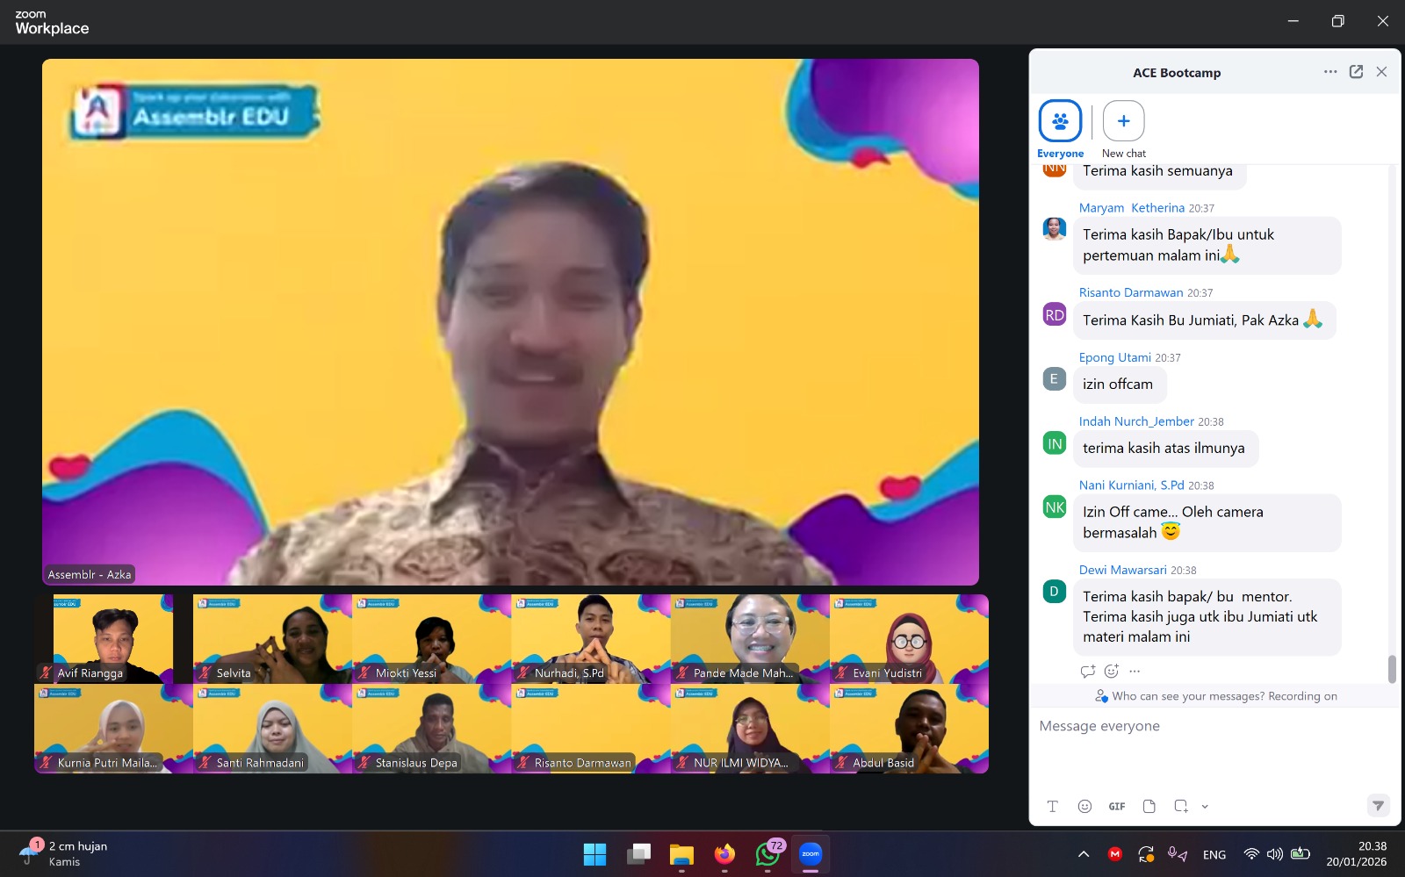Screen dimensions: 1405x877
Task: Open the emoji picker in message toolbar
Action: point(1084,806)
